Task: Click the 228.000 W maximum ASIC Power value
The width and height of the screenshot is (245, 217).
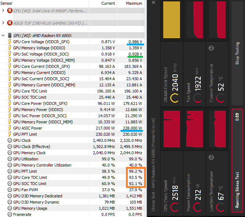Action: point(132,128)
